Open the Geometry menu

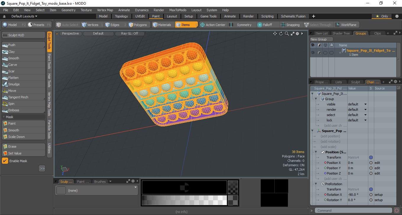click(x=68, y=10)
